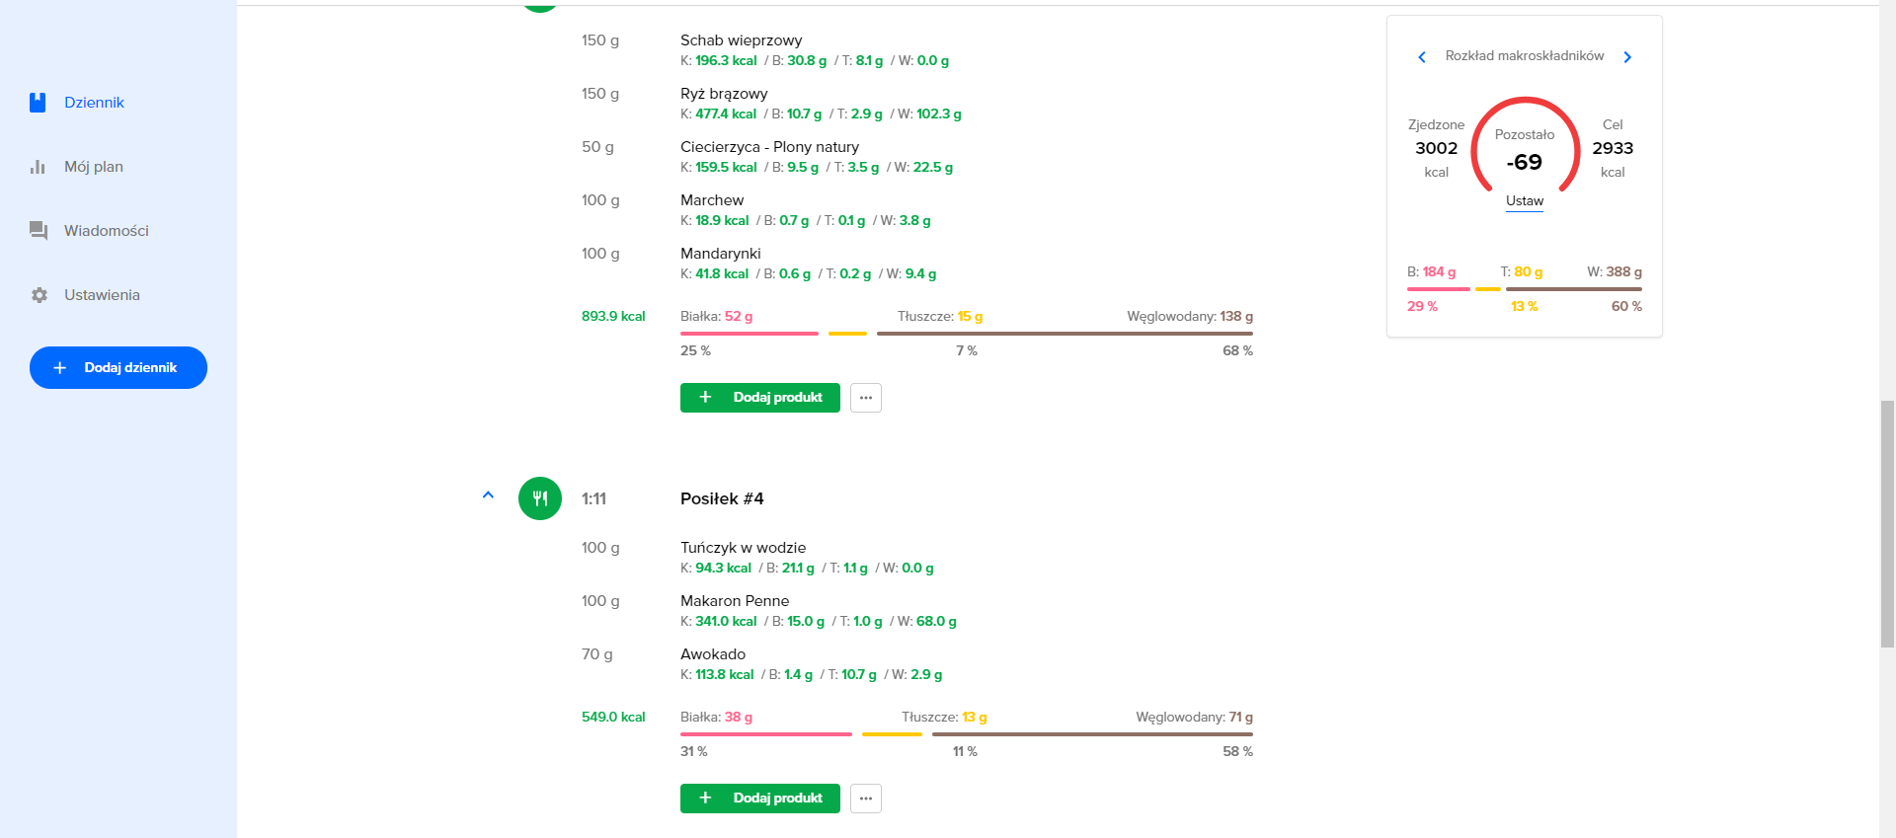Open the Wiadomości chat icon
Screen dimensions: 1896x838
[x=39, y=231]
